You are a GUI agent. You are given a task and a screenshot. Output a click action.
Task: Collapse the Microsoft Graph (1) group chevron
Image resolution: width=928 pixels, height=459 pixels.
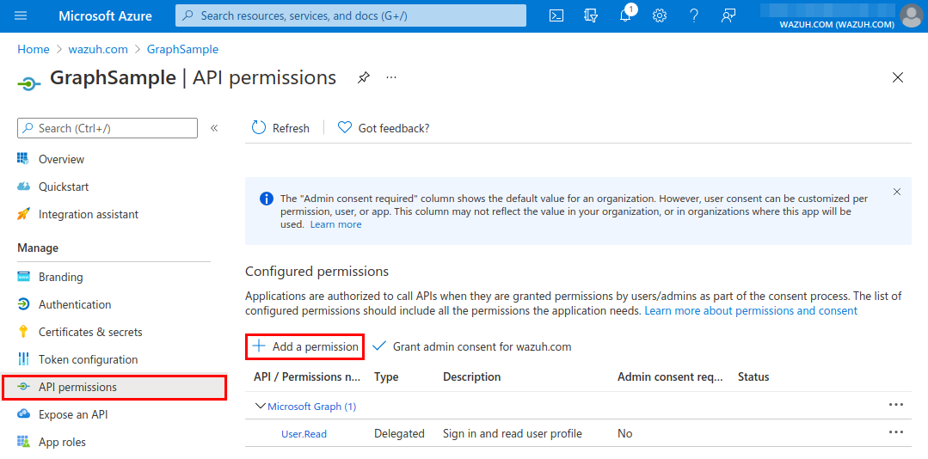pyautogui.click(x=259, y=406)
